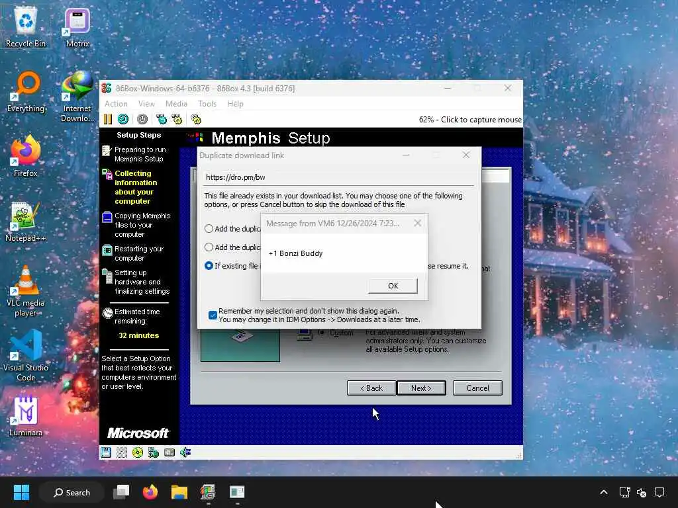Click the URL field showing https://dro.pm/bw
This screenshot has width=678, height=508.
338,177
